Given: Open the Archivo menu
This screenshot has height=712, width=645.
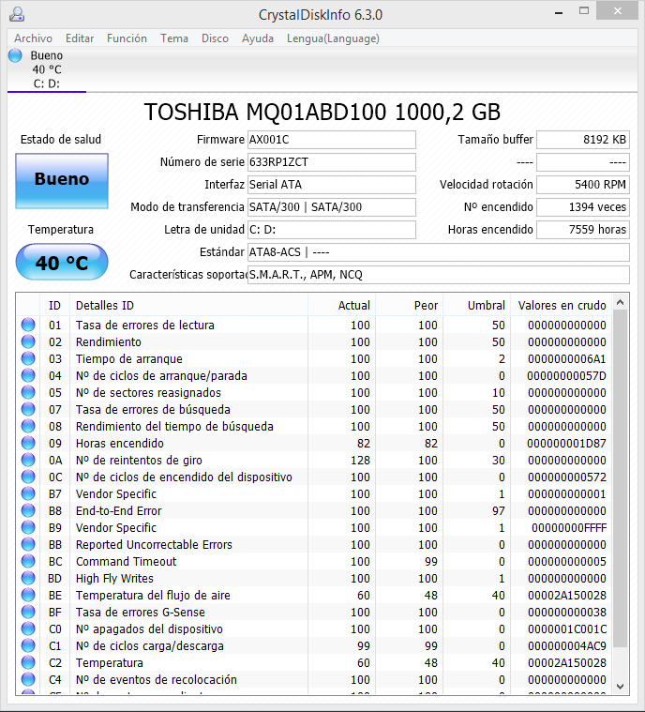Looking at the screenshot, I should click(33, 38).
